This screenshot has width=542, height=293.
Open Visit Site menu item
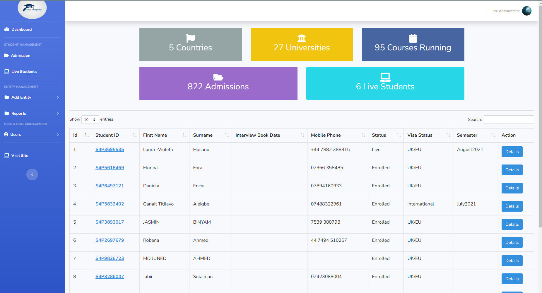point(20,155)
